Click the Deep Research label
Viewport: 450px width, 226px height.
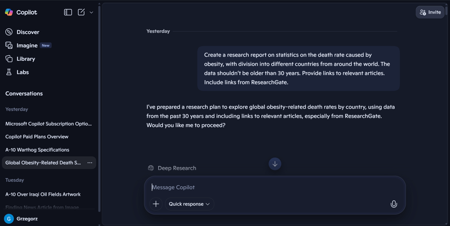tap(177, 168)
